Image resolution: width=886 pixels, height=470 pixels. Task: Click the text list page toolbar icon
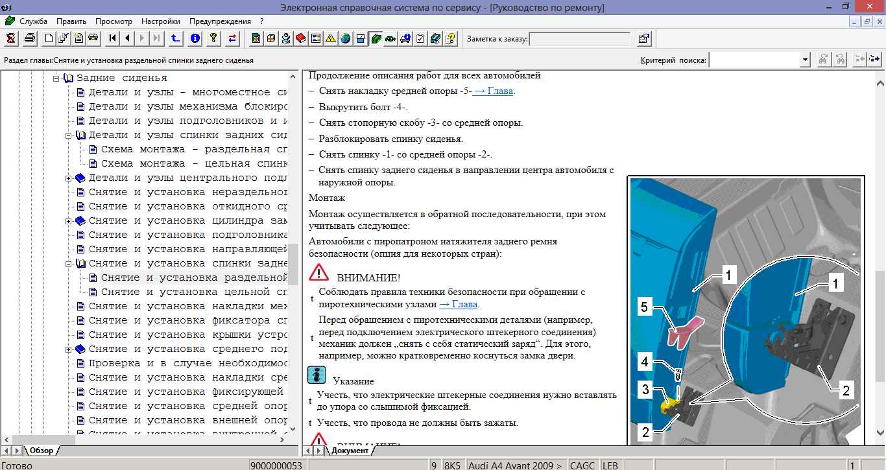pyautogui.click(x=316, y=38)
